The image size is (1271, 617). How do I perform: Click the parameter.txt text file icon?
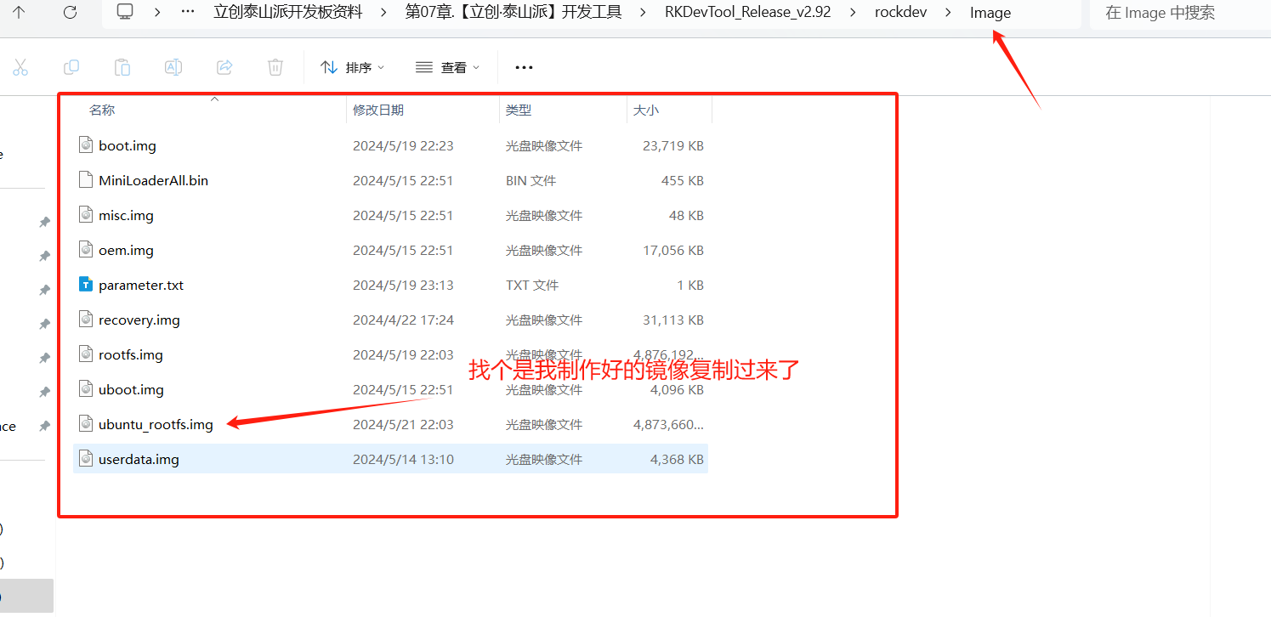click(x=85, y=285)
